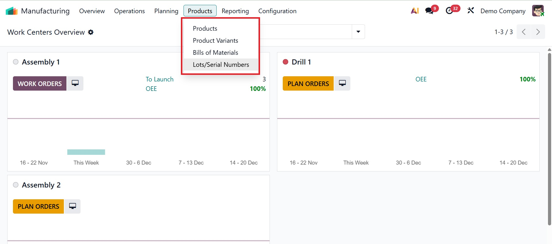Open the Configuration menu
Viewport: 552px width, 244px height.
point(277,11)
